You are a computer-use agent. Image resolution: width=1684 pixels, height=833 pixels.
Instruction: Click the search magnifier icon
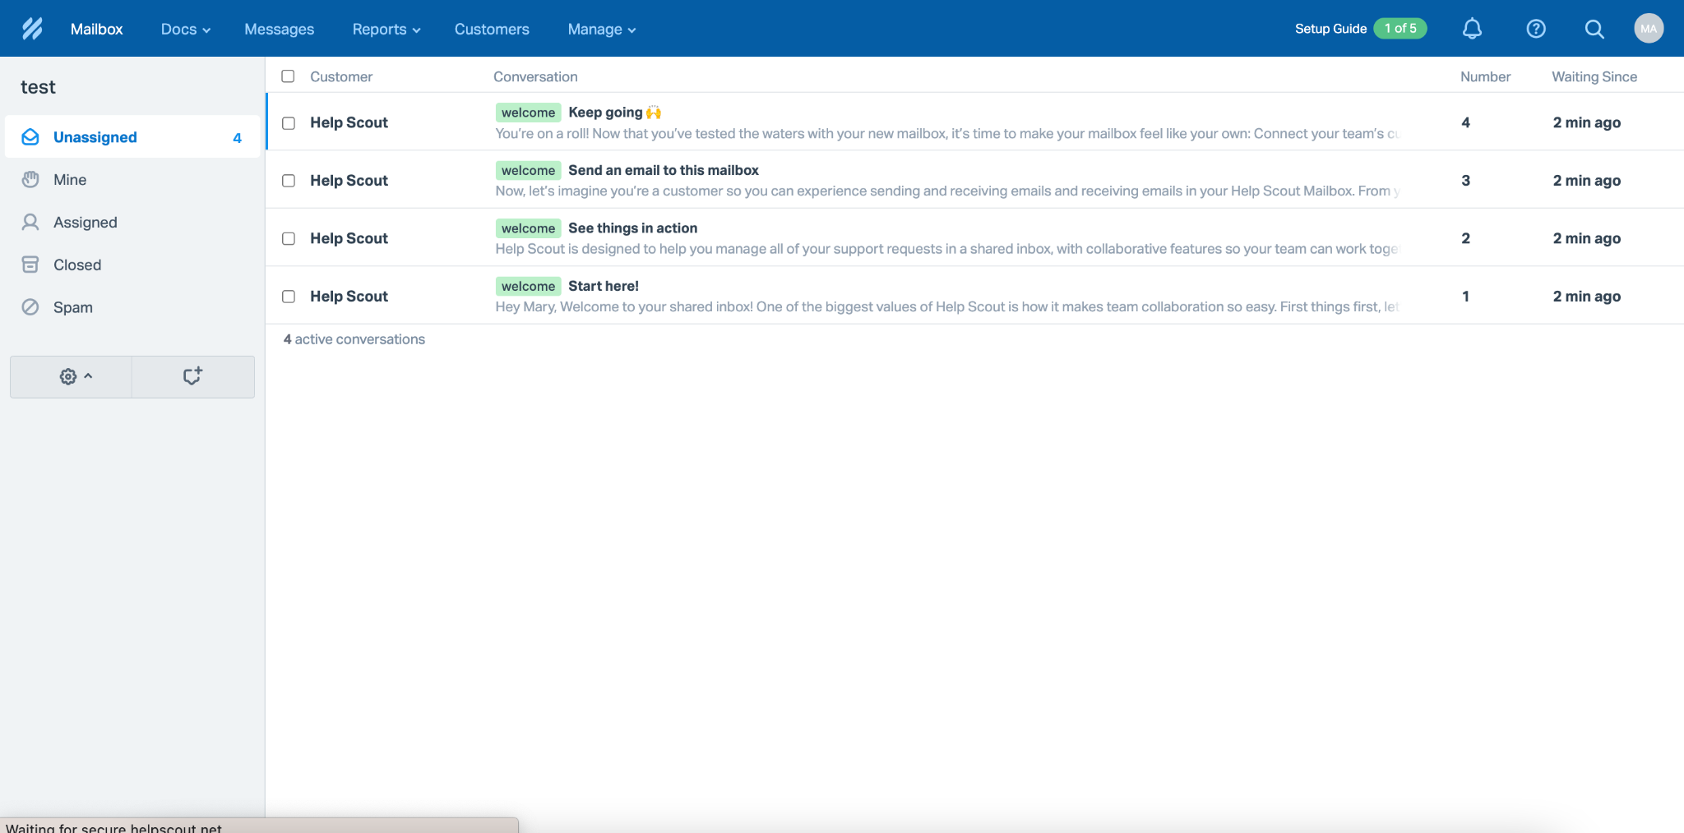[x=1594, y=29]
